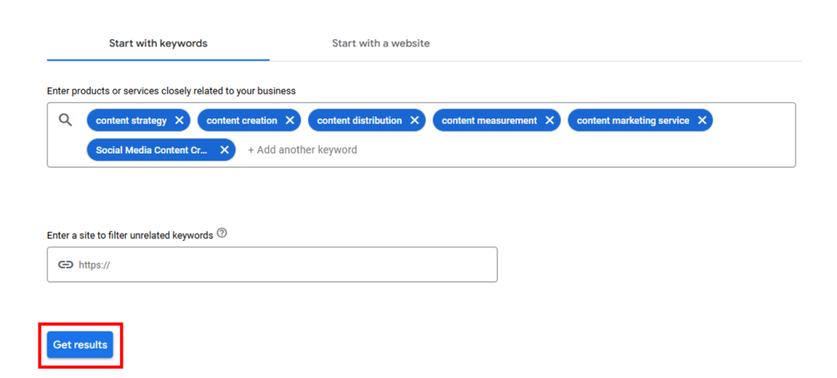Focus the https:// site filter input
This screenshot has width=837, height=378.
[278, 265]
